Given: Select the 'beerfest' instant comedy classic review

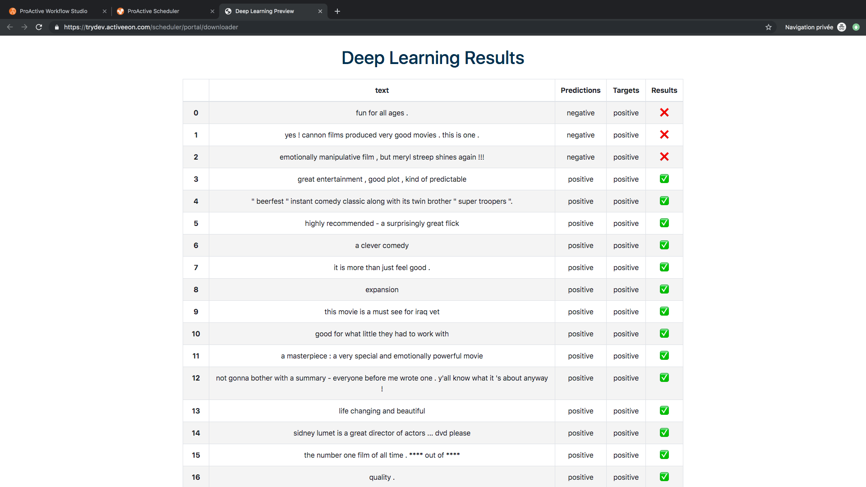Looking at the screenshot, I should pos(382,201).
